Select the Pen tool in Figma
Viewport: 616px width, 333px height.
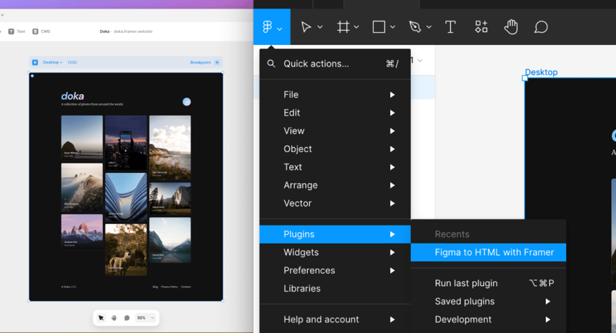tap(415, 27)
